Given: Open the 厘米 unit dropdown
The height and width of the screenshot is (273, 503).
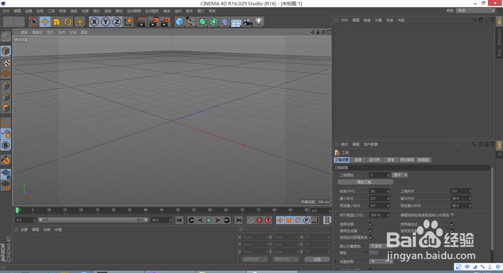Looking at the screenshot, I should coord(400,175).
